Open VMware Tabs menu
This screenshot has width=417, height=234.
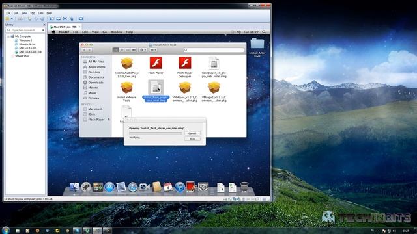coord(40,13)
